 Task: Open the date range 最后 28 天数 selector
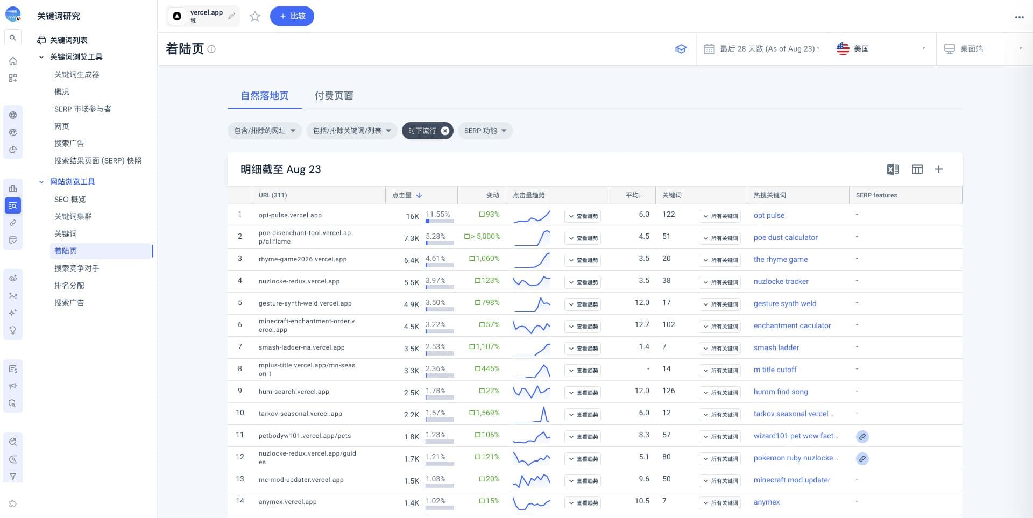pos(762,49)
